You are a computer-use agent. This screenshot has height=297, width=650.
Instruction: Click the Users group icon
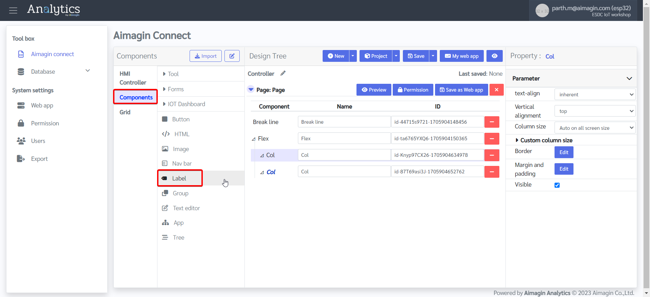point(21,141)
